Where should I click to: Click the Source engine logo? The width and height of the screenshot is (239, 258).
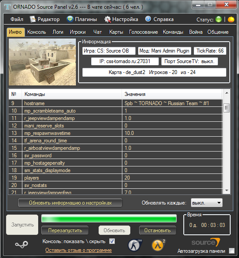[206, 242]
